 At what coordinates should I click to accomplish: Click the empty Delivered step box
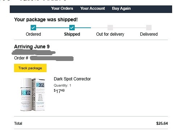coord(149,28)
